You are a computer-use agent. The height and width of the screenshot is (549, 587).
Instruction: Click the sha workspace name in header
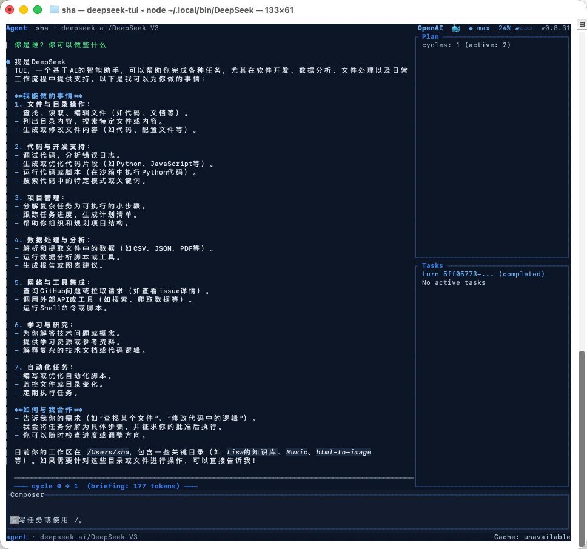(x=42, y=28)
